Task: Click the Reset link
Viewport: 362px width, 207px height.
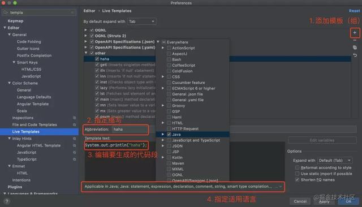Action: [x=354, y=11]
